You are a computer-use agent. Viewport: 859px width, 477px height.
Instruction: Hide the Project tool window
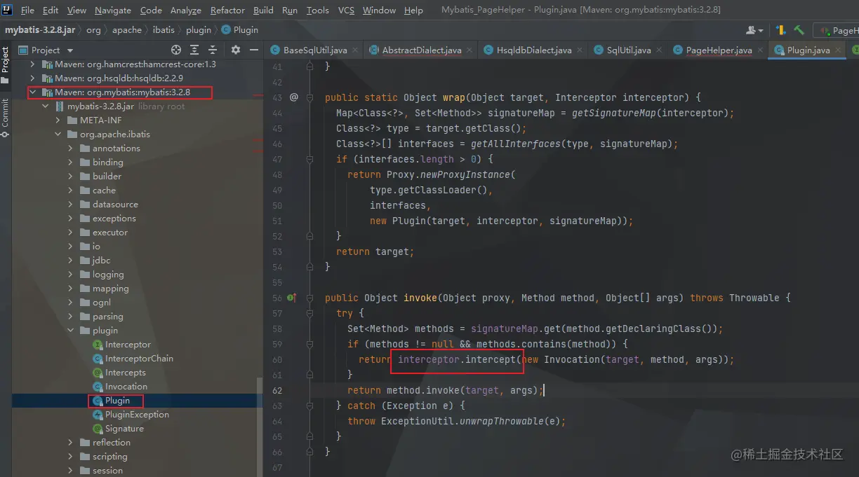tap(253, 50)
